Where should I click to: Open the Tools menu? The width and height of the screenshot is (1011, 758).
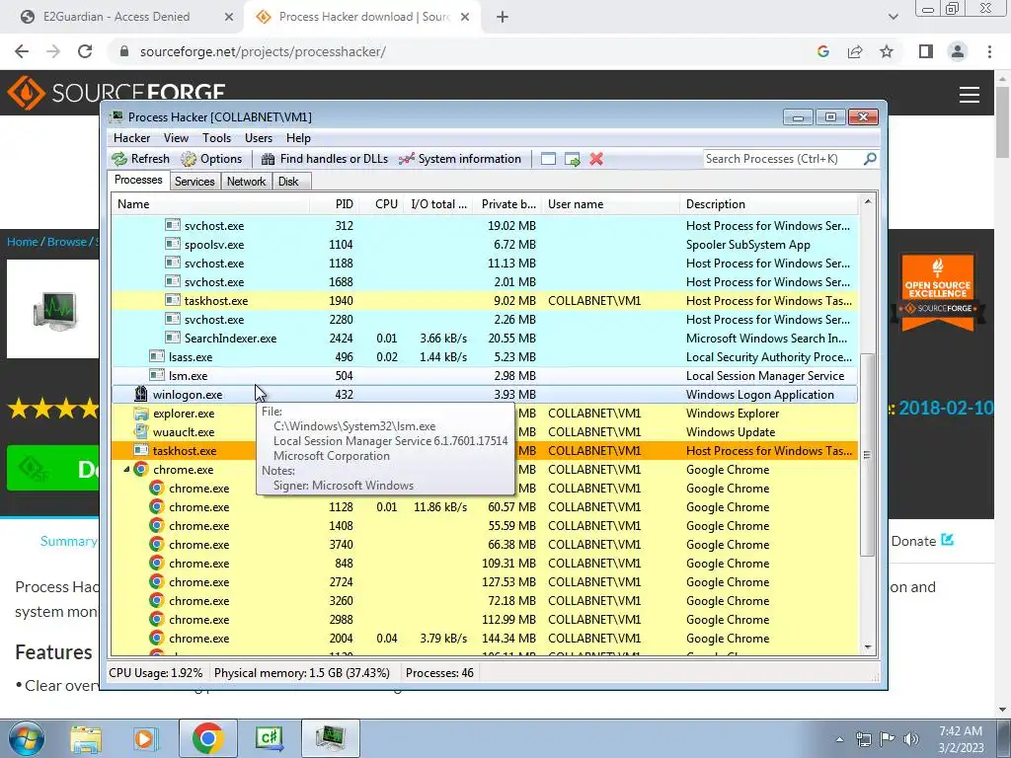tap(216, 138)
